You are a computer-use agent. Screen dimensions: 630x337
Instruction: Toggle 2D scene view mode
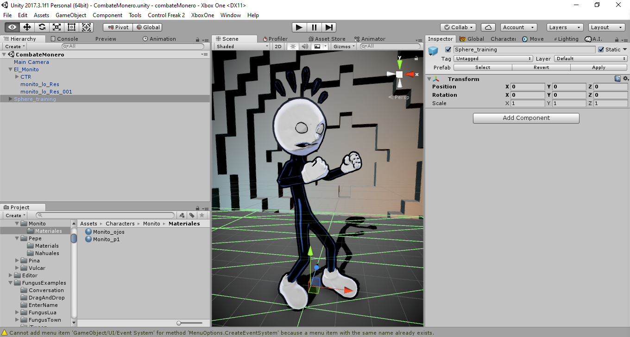click(x=278, y=46)
